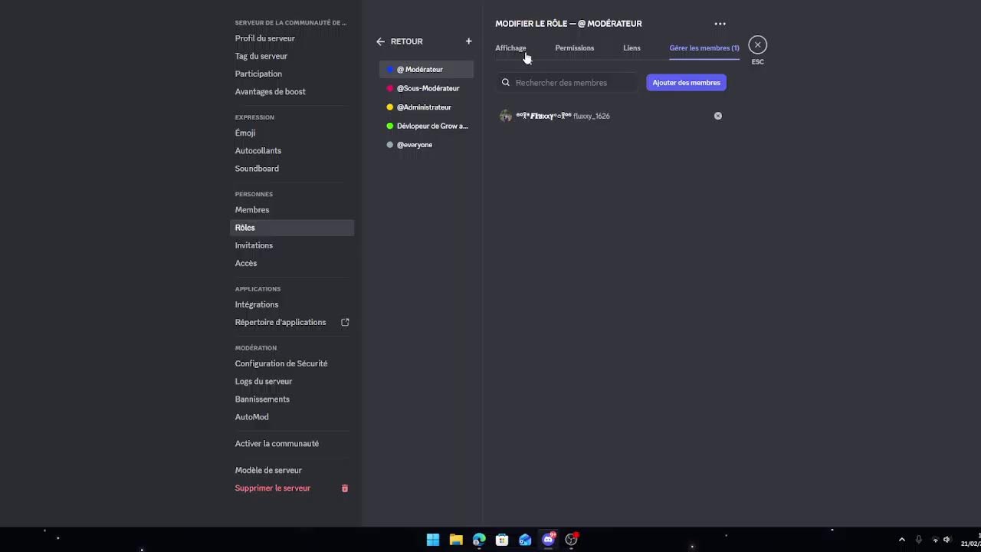Image resolution: width=981 pixels, height=552 pixels.
Task: Click the yellow Administrateur color dot
Action: pos(390,107)
